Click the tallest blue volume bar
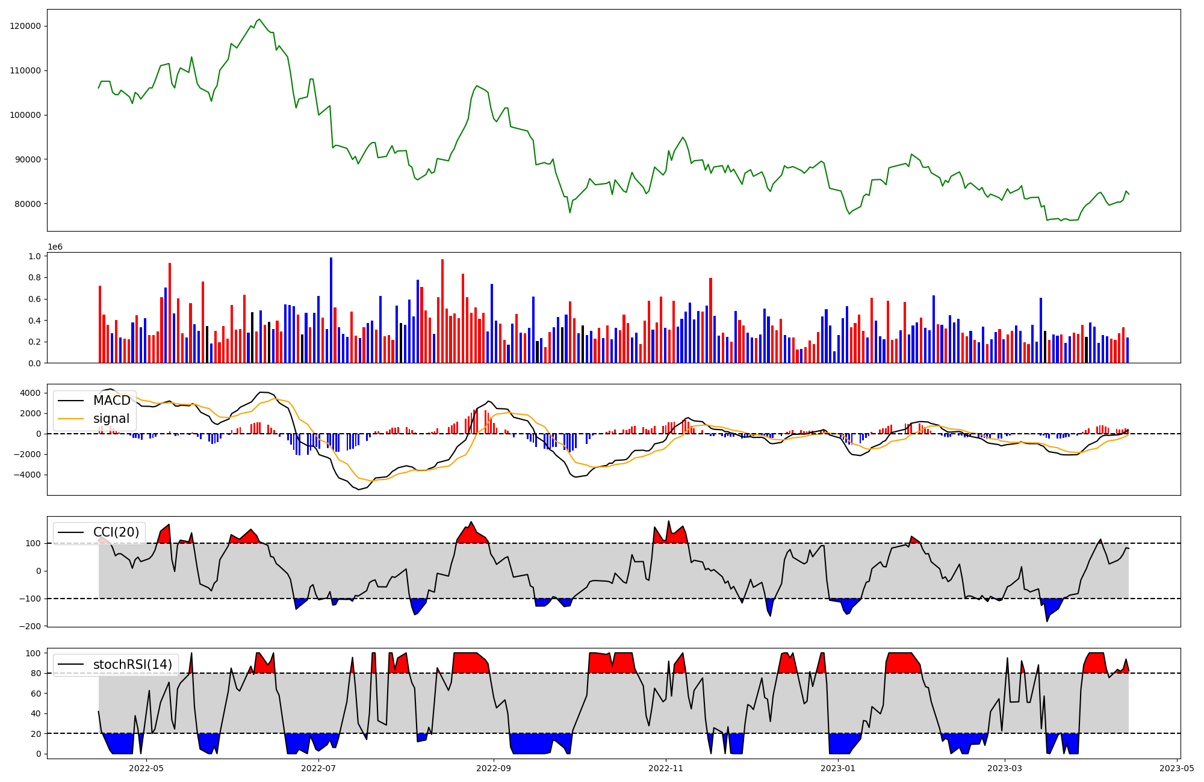1204x782 pixels. pyautogui.click(x=330, y=310)
